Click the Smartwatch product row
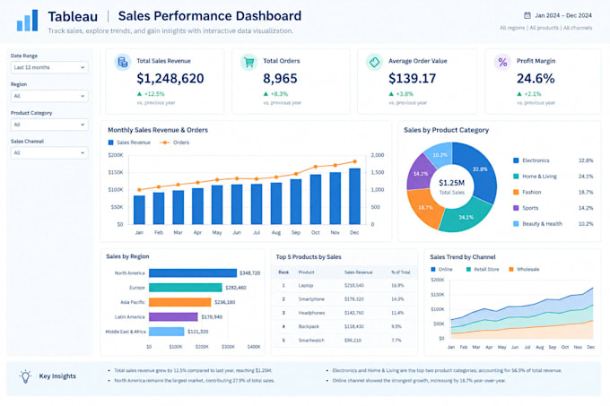 (x=344, y=341)
